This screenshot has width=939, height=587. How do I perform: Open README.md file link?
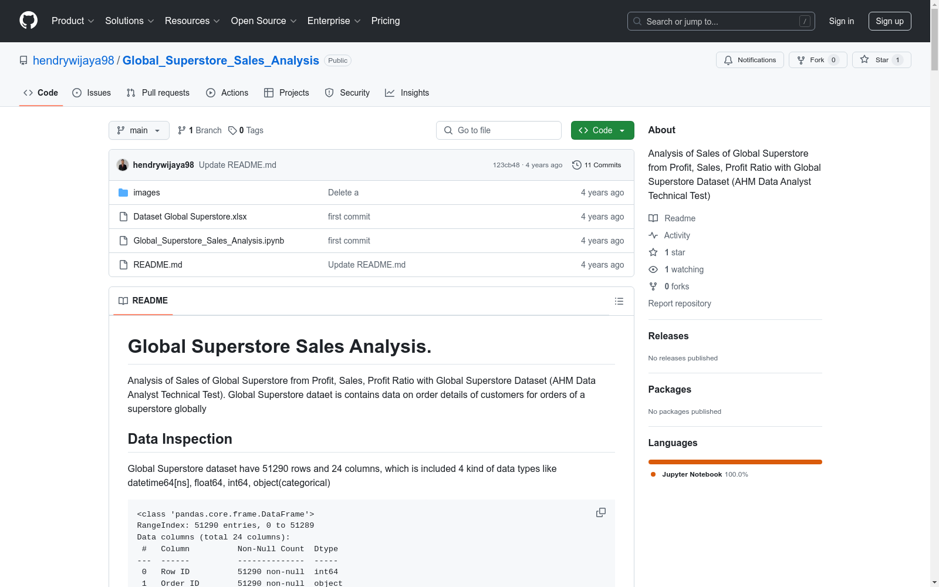tap(158, 265)
